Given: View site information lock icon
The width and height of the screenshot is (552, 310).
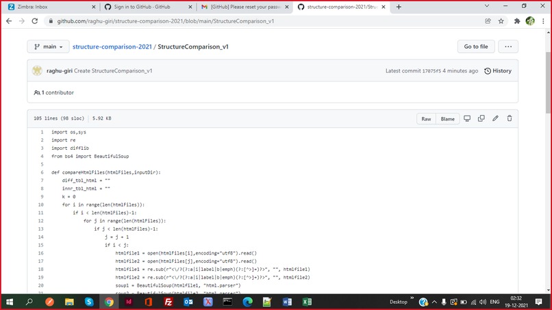Looking at the screenshot, I should (51, 21).
